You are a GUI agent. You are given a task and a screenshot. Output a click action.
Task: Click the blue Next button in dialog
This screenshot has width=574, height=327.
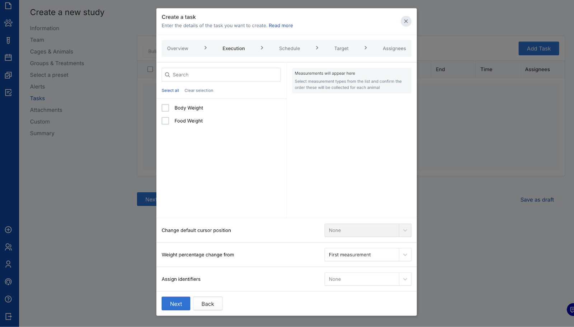tap(176, 304)
